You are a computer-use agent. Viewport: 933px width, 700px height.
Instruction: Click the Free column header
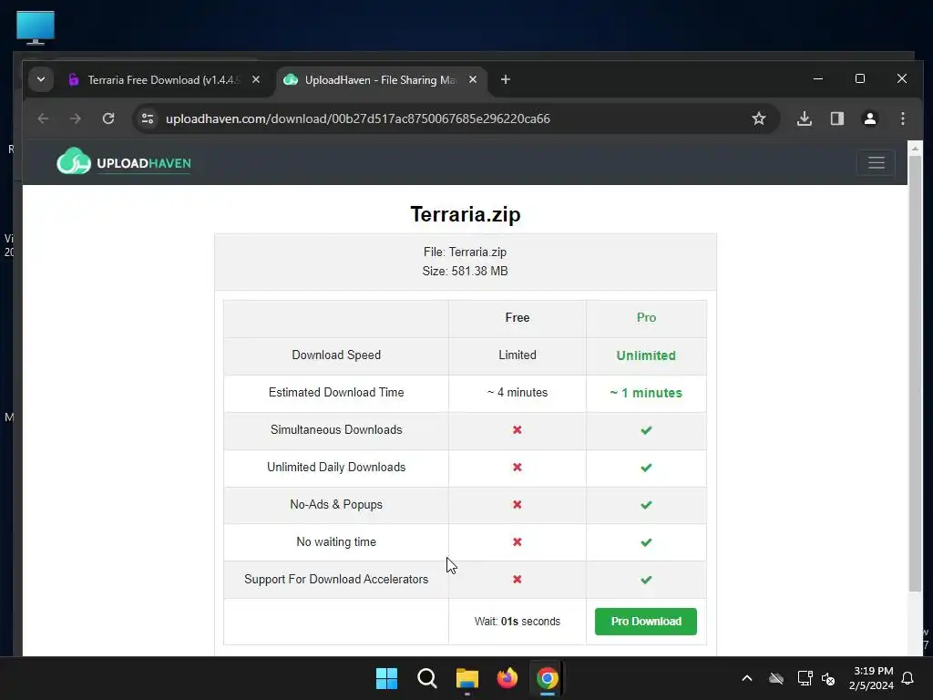coord(518,317)
